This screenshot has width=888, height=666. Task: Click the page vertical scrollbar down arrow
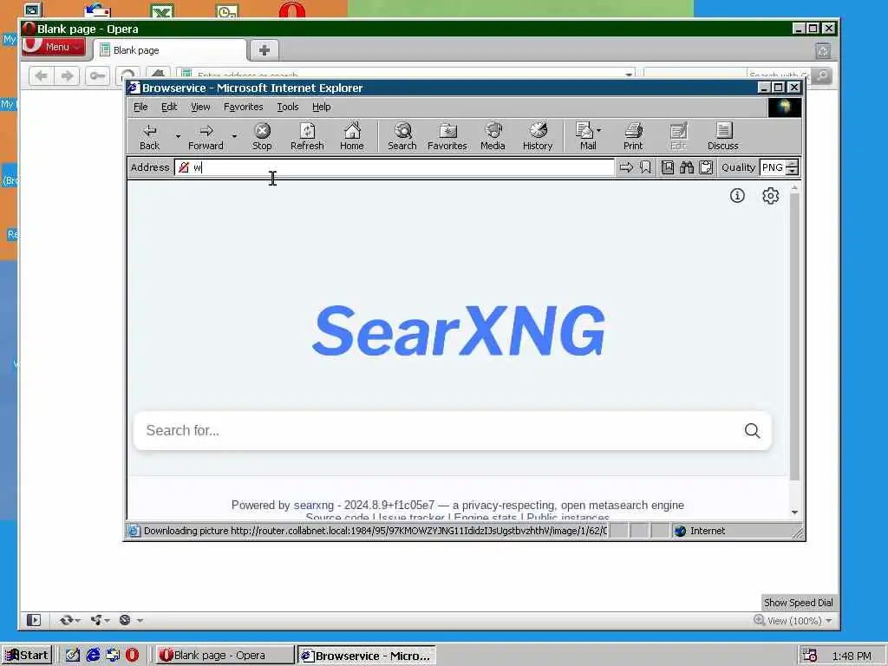tap(794, 512)
